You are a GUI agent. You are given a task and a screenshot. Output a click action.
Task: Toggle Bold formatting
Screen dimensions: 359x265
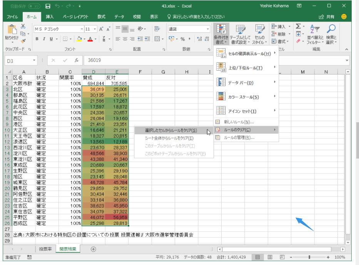pos(37,39)
